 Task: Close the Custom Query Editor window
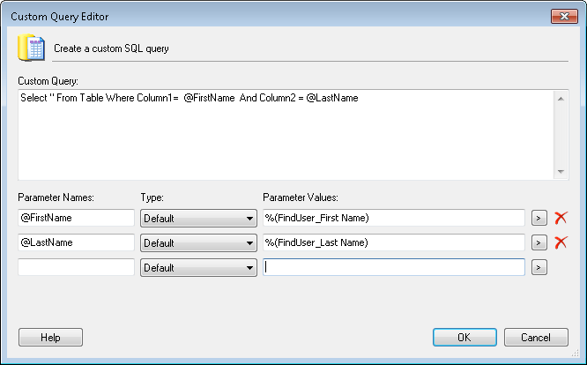[563, 16]
